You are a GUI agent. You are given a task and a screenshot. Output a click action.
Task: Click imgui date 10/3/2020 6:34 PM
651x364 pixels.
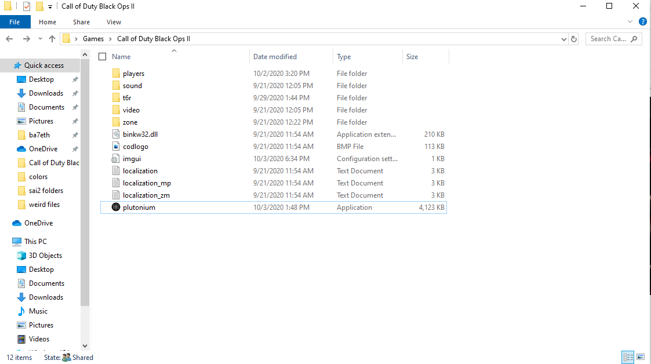[x=281, y=159]
